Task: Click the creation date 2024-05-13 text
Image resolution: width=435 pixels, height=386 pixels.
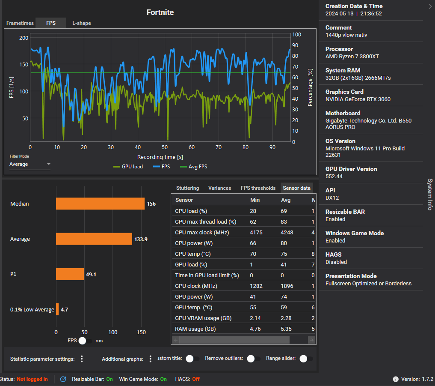Action: [x=339, y=14]
